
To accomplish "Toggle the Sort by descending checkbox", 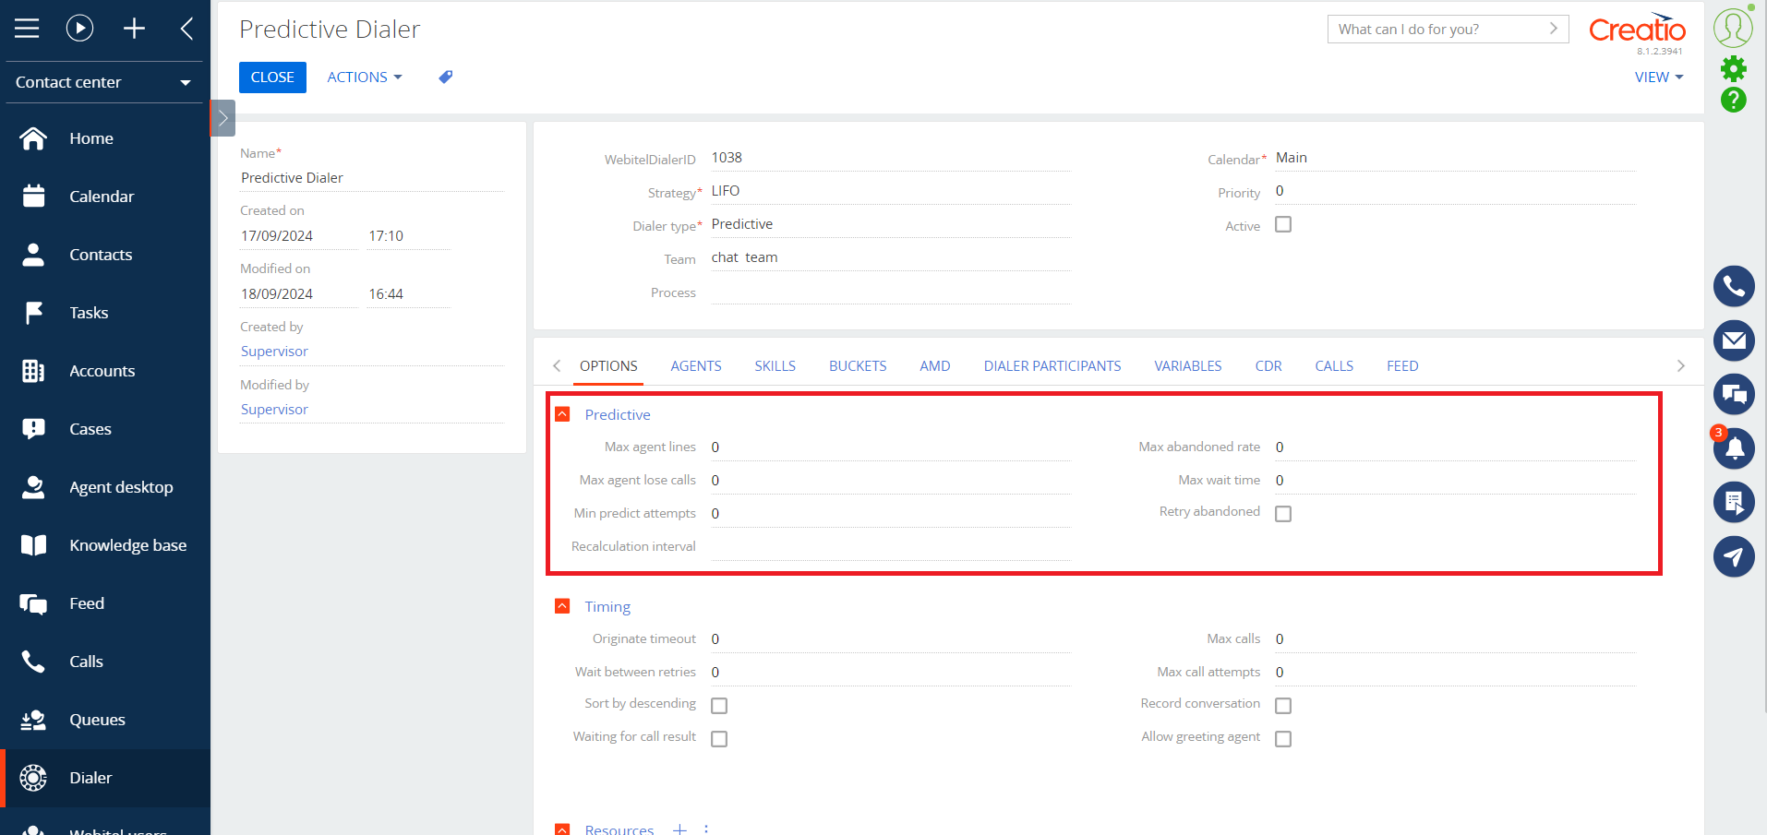I will click(x=719, y=706).
